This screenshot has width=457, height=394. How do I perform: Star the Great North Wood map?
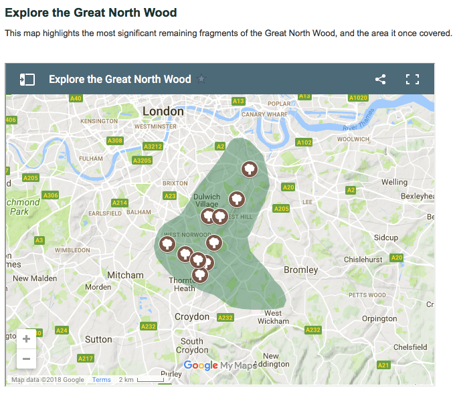click(201, 80)
